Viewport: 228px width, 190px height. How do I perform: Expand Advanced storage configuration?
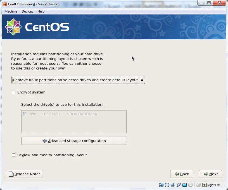pyautogui.click(x=74, y=141)
